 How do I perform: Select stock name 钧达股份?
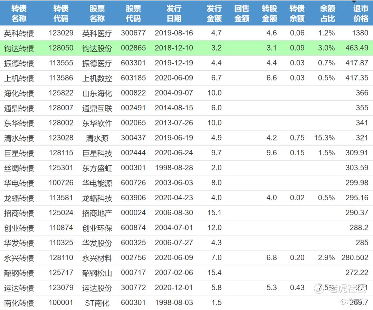click(97, 48)
